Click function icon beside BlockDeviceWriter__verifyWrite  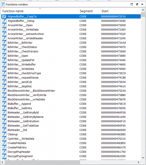coord(4,95)
